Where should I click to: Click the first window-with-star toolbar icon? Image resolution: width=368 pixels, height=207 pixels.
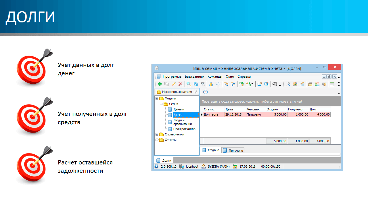(259, 84)
